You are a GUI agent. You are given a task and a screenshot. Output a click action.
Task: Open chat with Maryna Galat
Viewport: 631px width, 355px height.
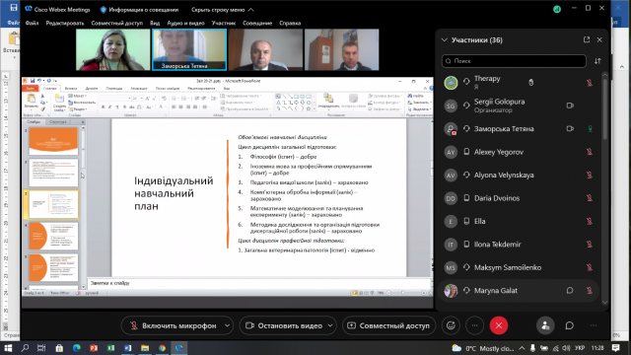click(570, 291)
